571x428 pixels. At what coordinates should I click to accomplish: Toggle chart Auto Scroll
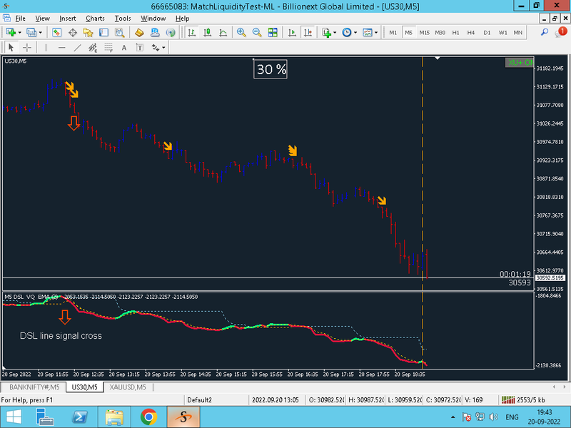292,32
